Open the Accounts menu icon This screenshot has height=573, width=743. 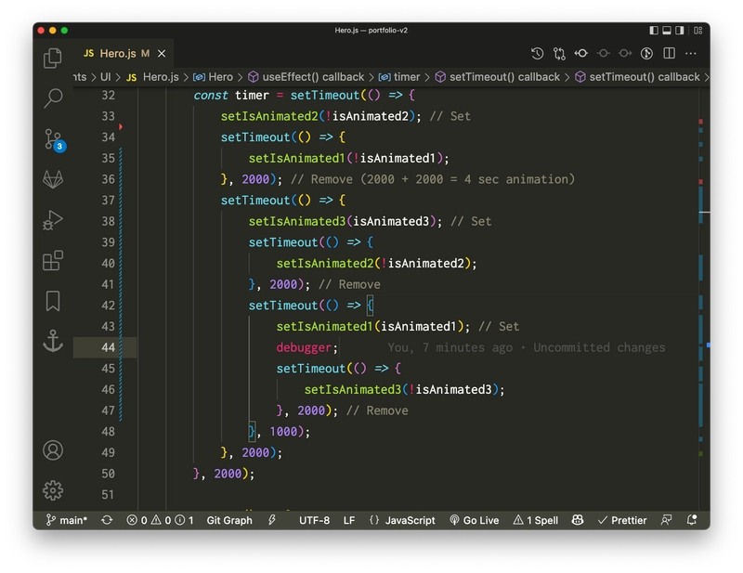pyautogui.click(x=53, y=450)
